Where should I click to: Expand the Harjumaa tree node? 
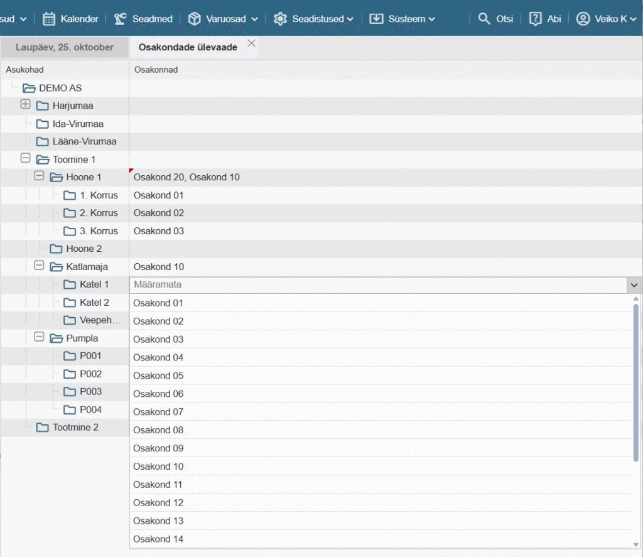point(26,105)
